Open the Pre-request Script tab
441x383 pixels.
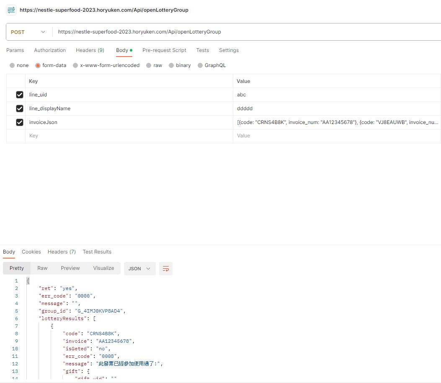click(x=164, y=50)
